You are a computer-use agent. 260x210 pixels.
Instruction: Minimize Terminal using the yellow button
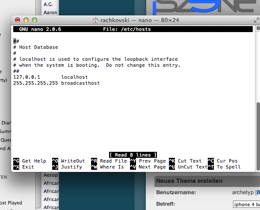tap(26, 20)
